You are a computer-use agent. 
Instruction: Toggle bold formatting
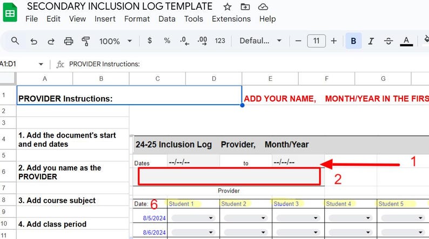[353, 41]
